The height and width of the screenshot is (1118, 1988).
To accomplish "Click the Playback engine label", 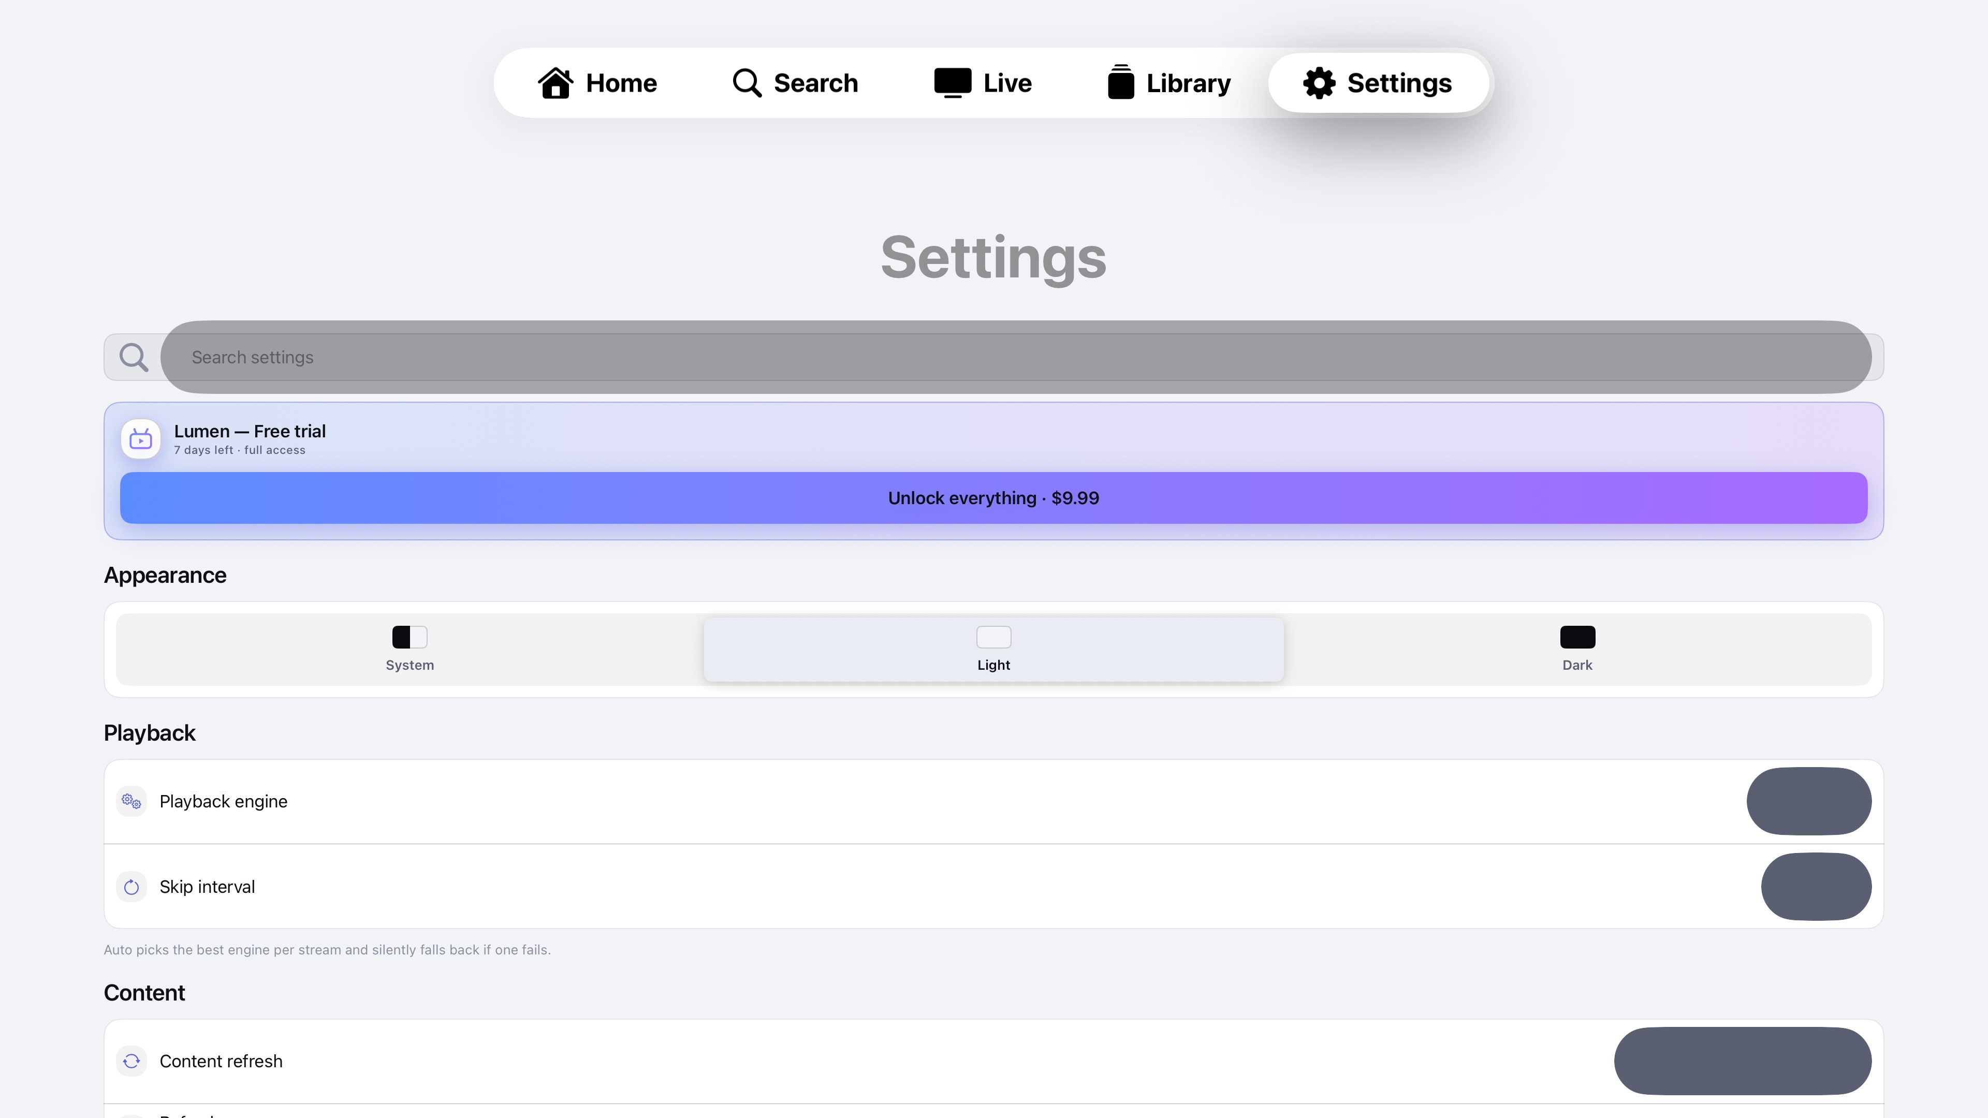I will point(223,801).
